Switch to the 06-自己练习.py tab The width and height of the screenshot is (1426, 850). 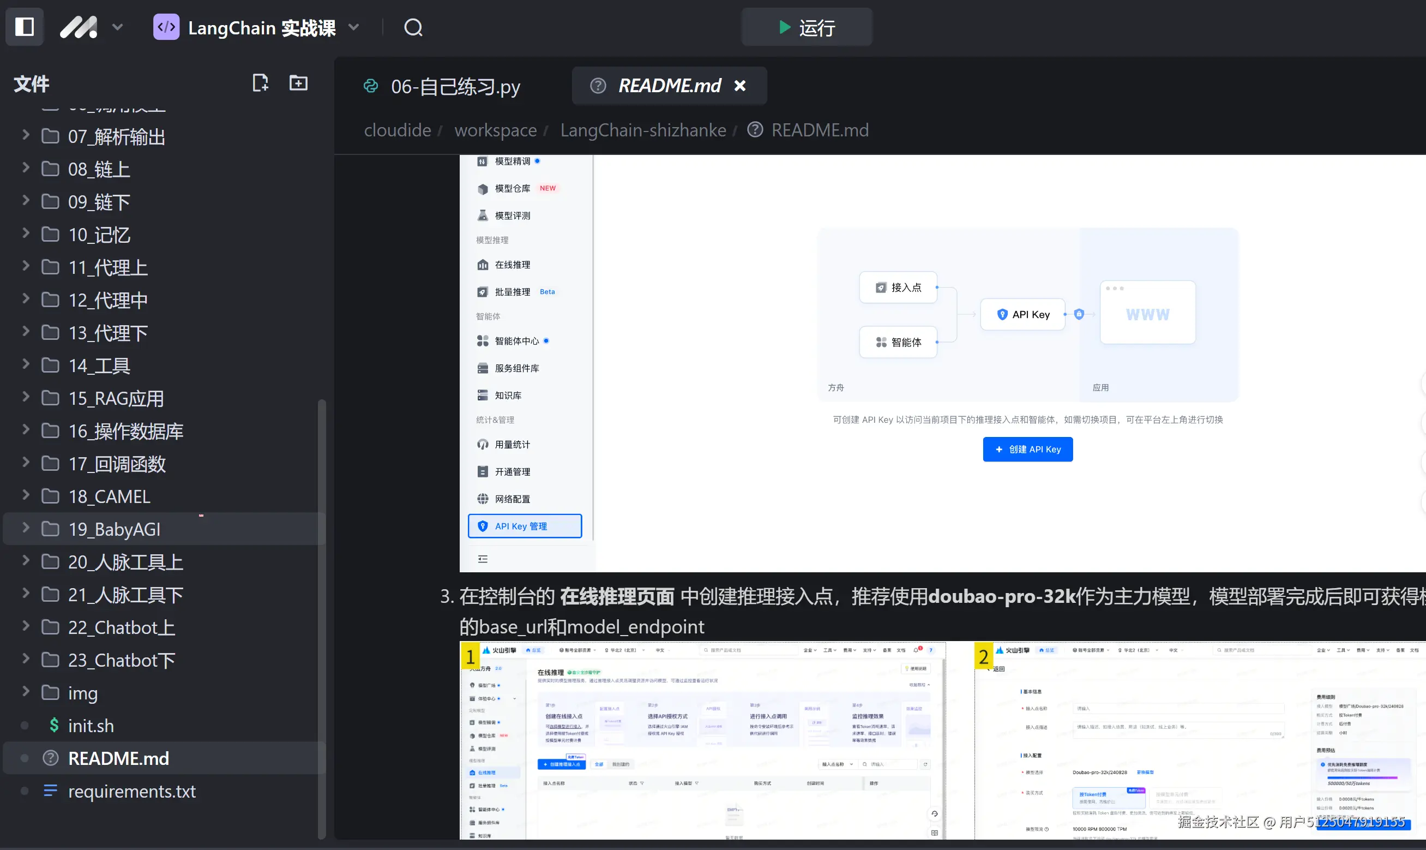pyautogui.click(x=455, y=87)
